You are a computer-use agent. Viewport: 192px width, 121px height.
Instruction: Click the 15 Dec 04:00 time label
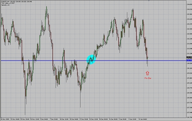click(74, 119)
